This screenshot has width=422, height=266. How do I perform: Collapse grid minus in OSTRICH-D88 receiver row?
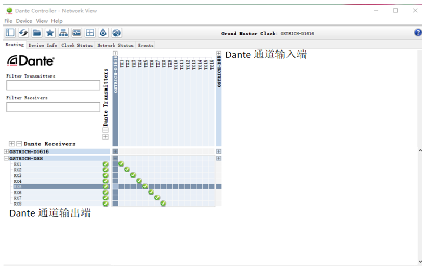coord(115,158)
